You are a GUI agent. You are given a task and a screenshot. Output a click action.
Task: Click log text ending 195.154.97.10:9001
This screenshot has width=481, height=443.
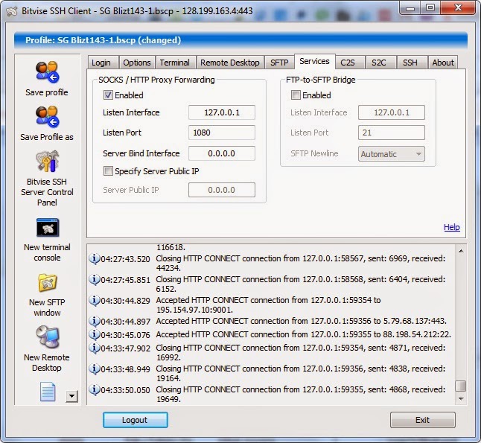(268, 305)
